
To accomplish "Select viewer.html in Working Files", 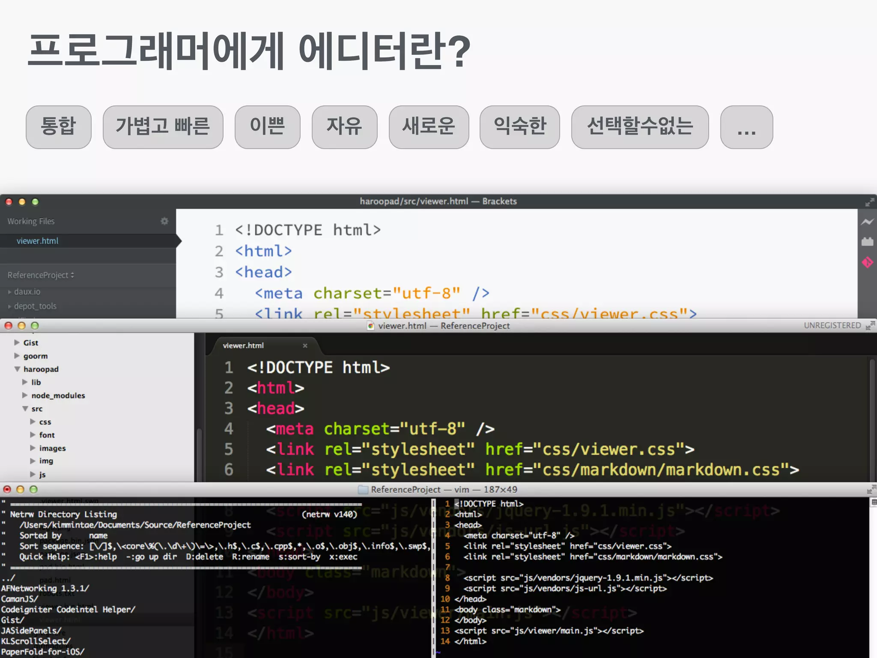I will [38, 241].
